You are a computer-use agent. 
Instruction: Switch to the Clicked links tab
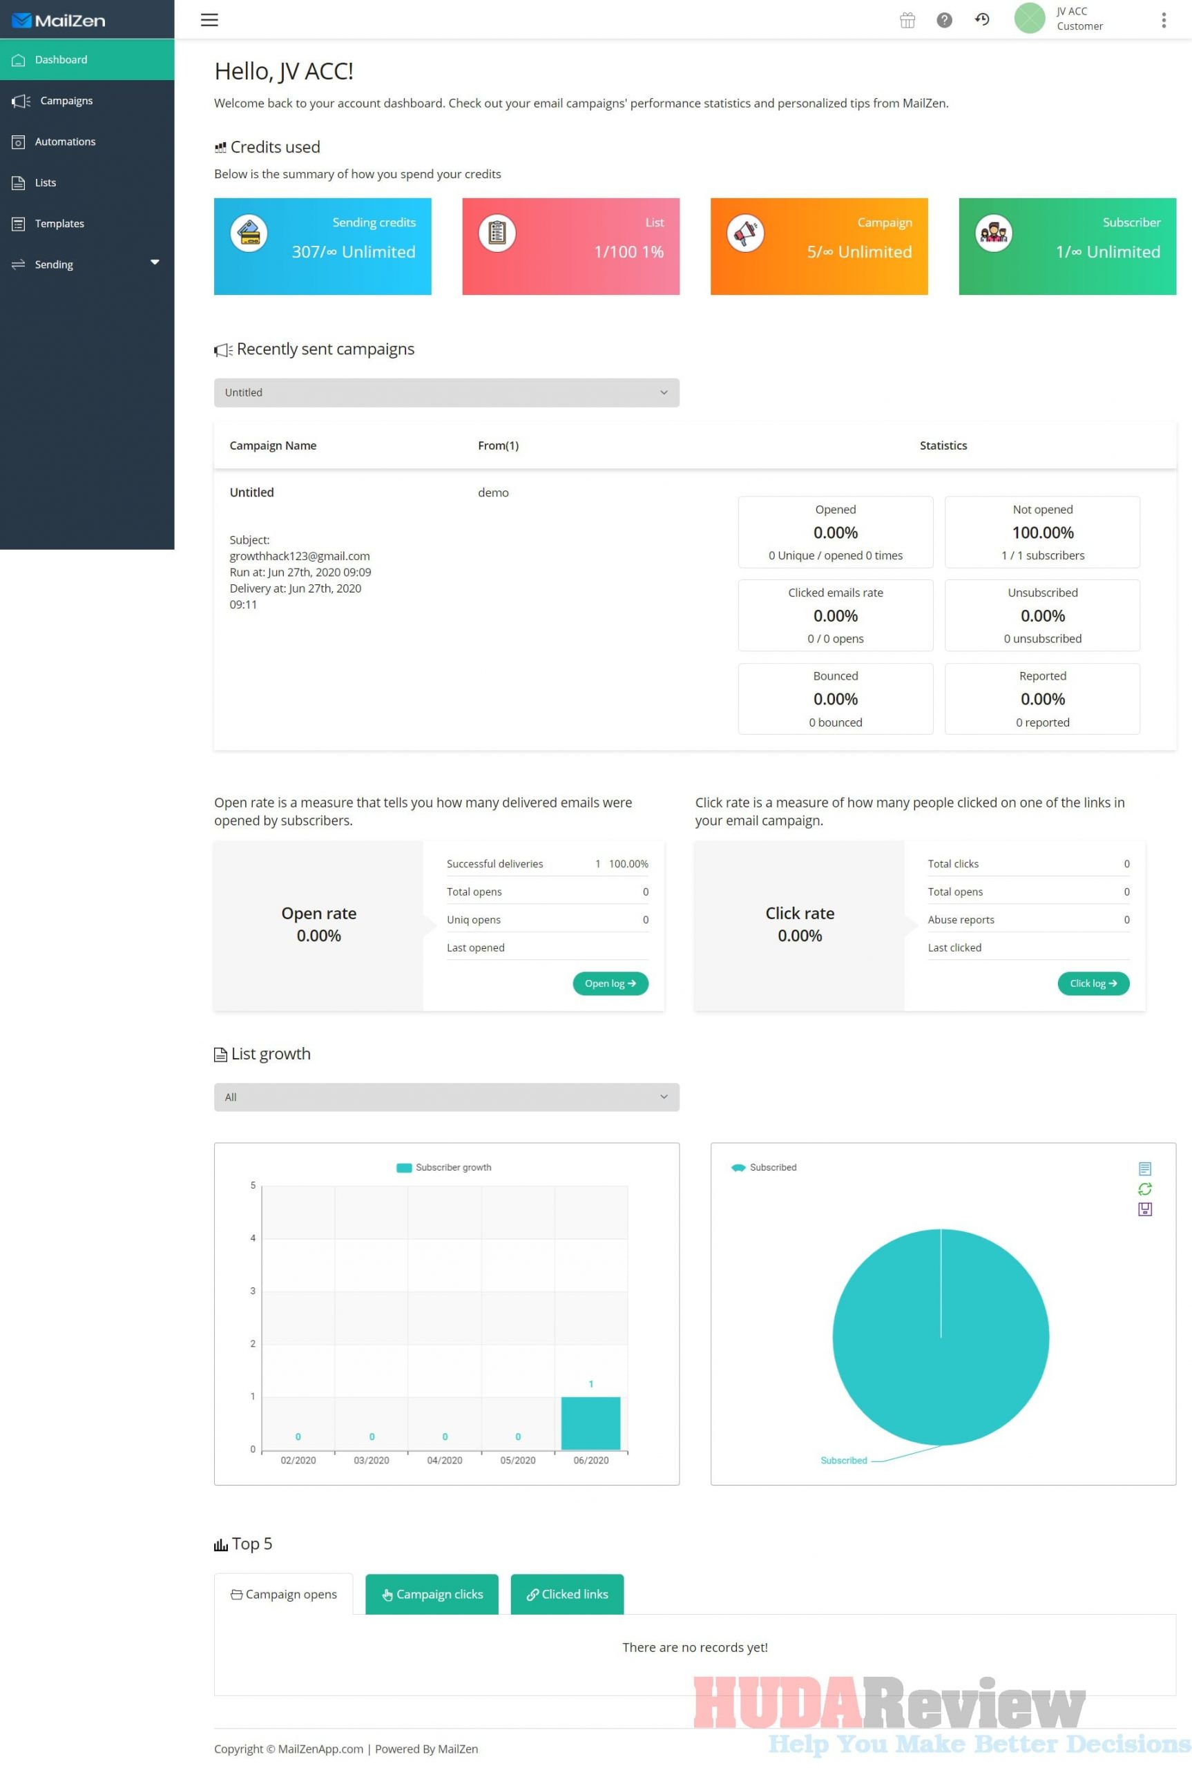tap(566, 1594)
